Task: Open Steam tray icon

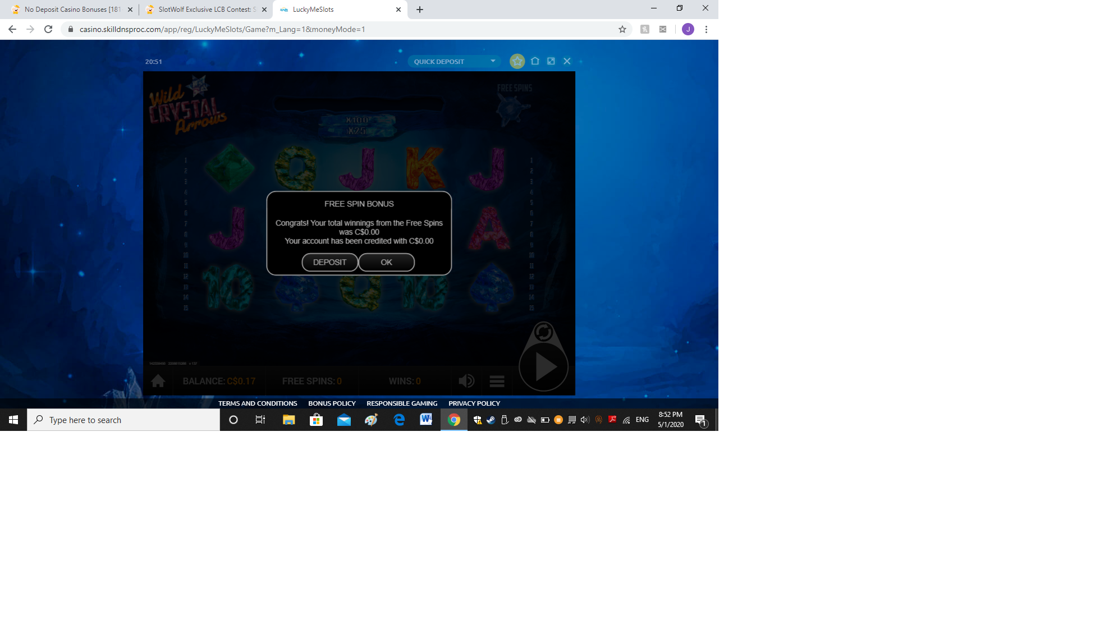Action: [x=491, y=420]
